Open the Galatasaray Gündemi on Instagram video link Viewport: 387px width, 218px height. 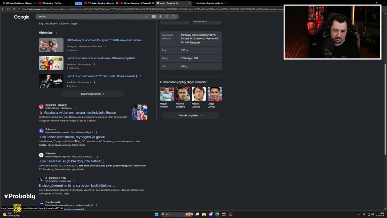105,40
